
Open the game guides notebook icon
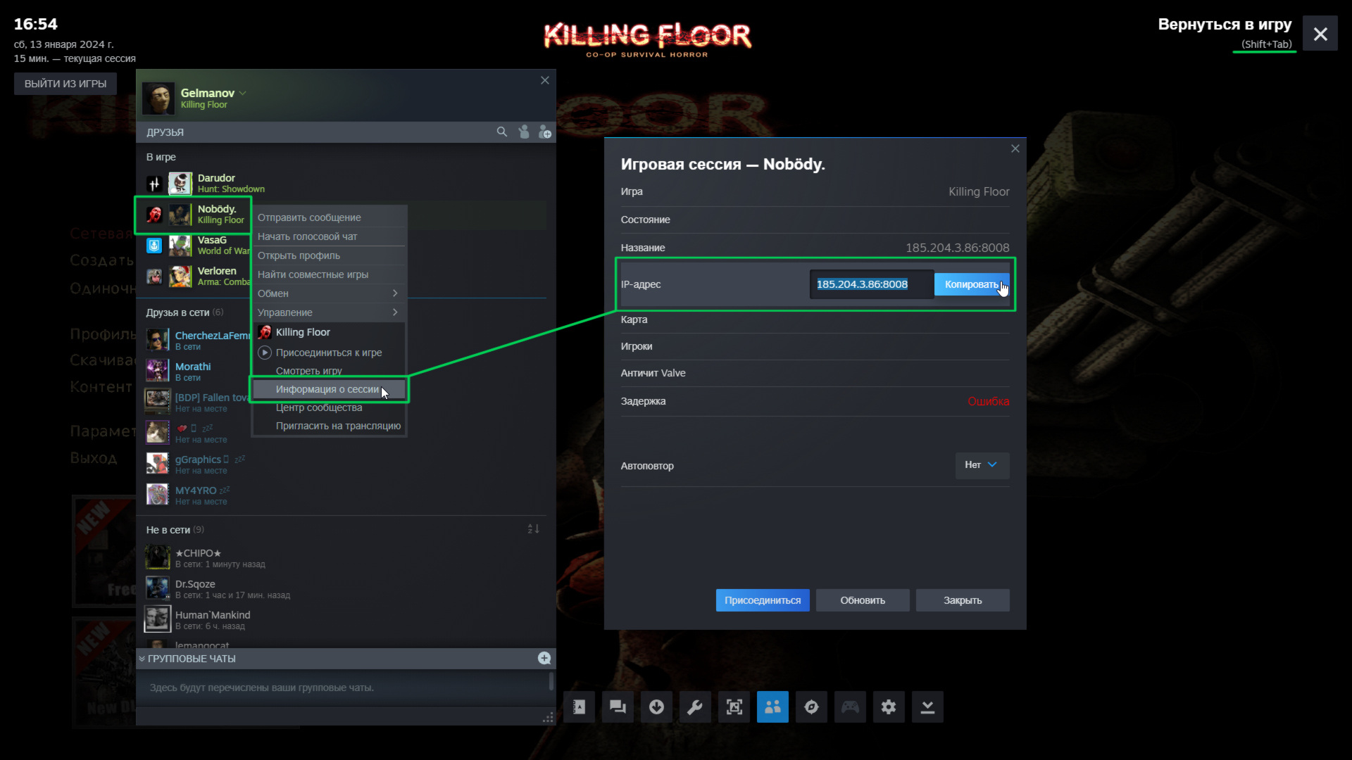(579, 707)
